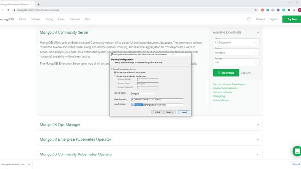The image size is (301, 169).
Task: Open the browser extensions puzzle icon
Action: pyautogui.click(x=289, y=10)
